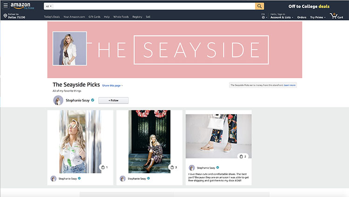Click the Amazon logo

click(x=20, y=5)
